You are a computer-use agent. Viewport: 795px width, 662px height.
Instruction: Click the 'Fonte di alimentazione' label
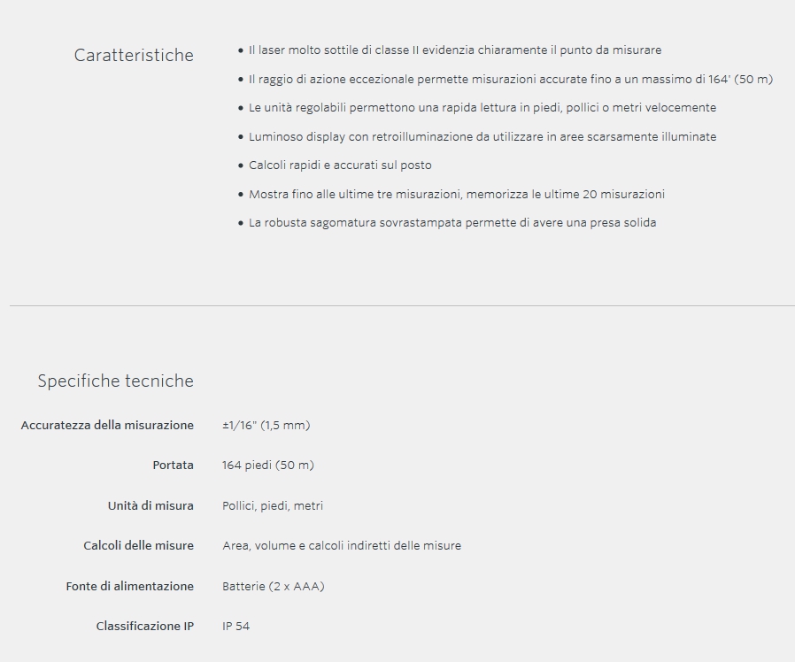click(129, 587)
